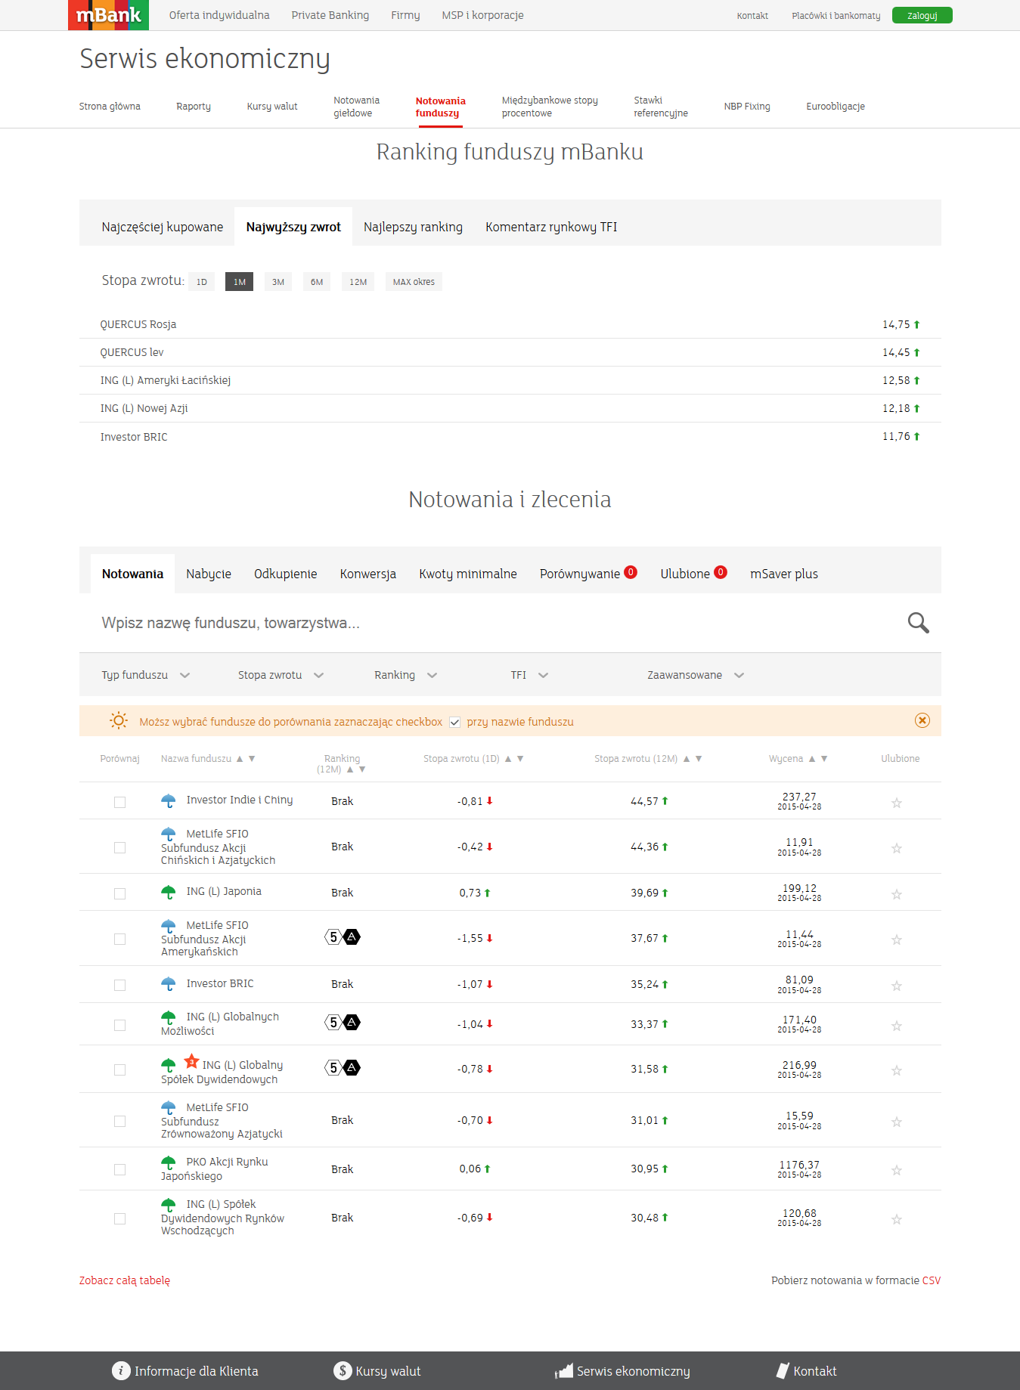The height and width of the screenshot is (1390, 1020).
Task: Click favorite star for valuation 216,99 row
Action: (896, 1070)
